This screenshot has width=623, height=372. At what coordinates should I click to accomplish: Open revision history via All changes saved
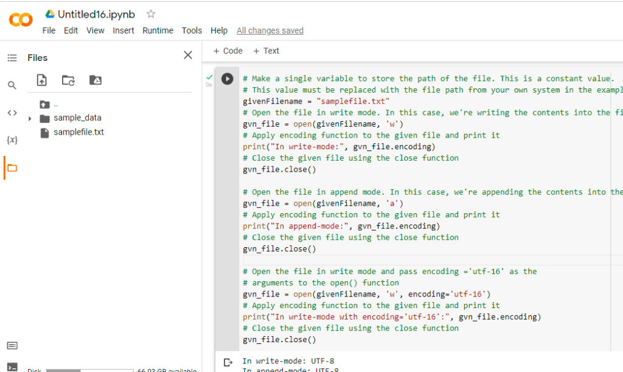pyautogui.click(x=270, y=30)
